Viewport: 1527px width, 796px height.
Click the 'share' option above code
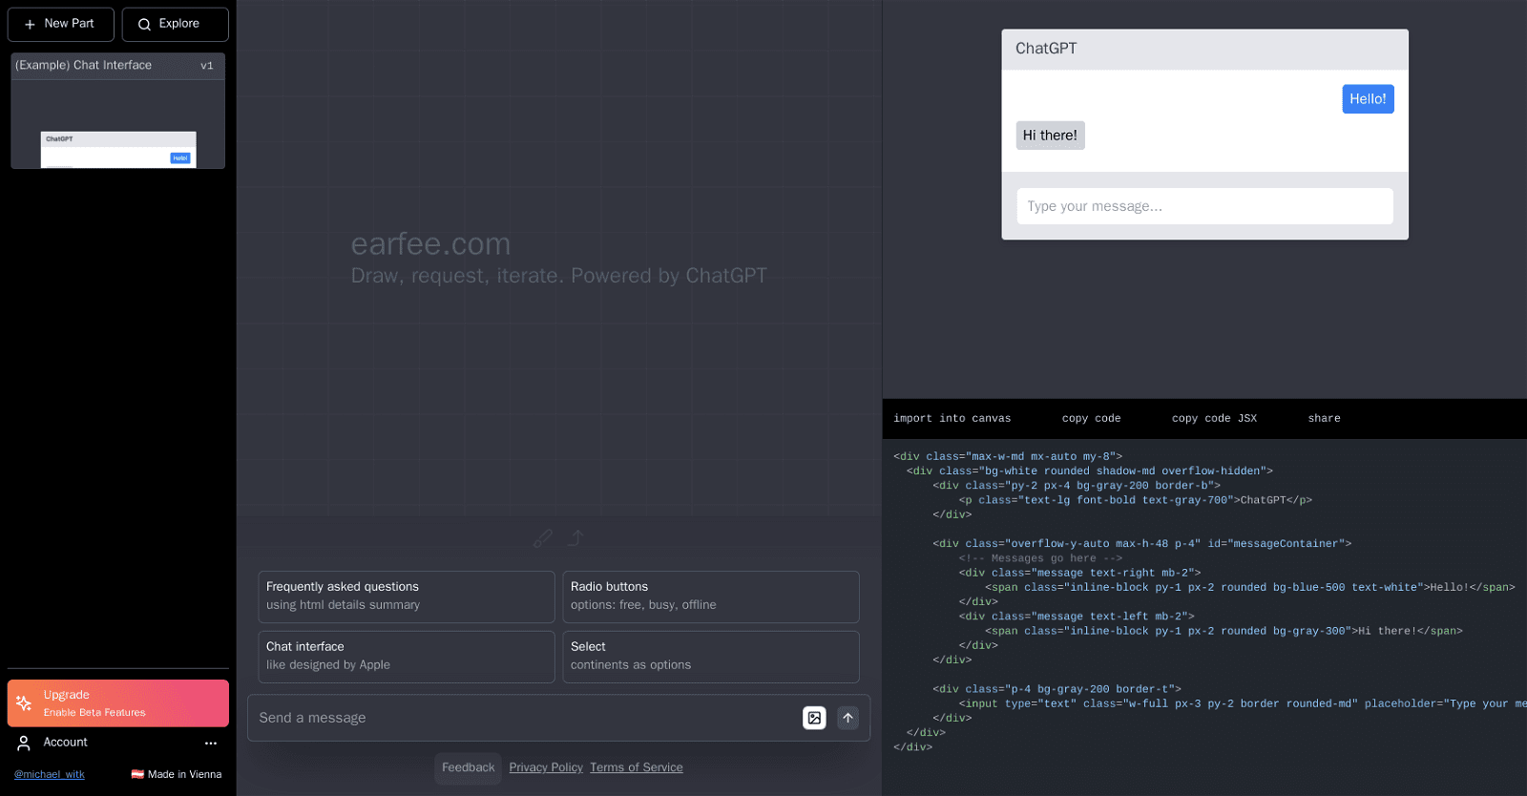[x=1324, y=418]
